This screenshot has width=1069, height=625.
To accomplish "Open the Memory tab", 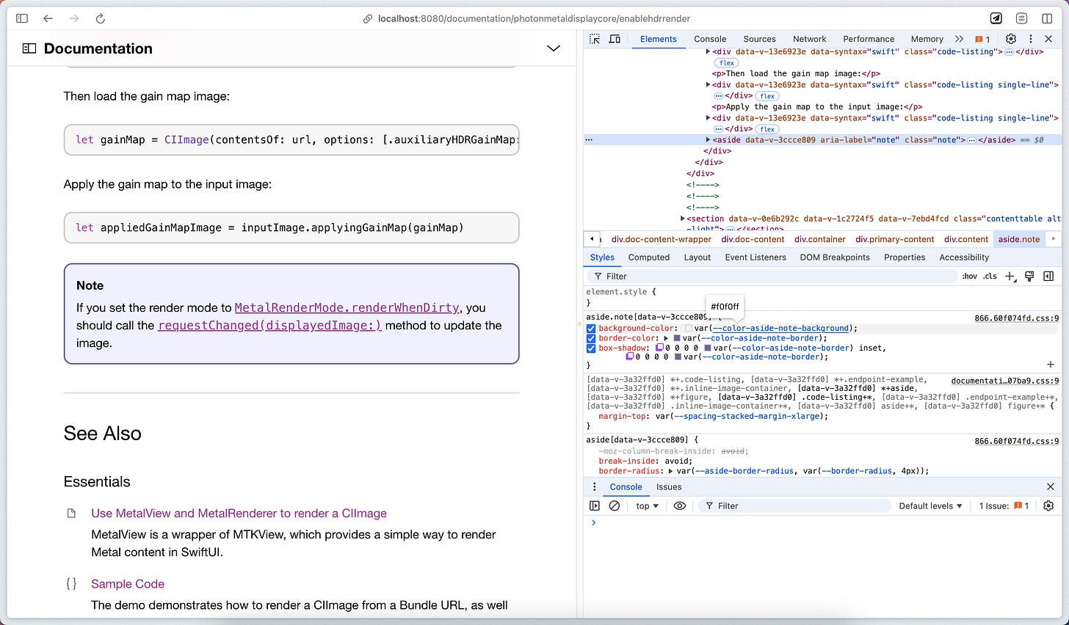I will (927, 39).
